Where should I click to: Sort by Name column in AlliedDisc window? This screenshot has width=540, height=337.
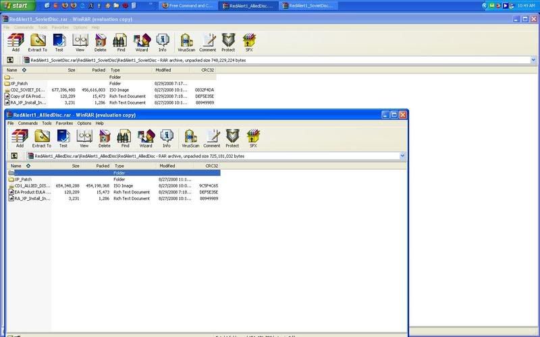29,166
